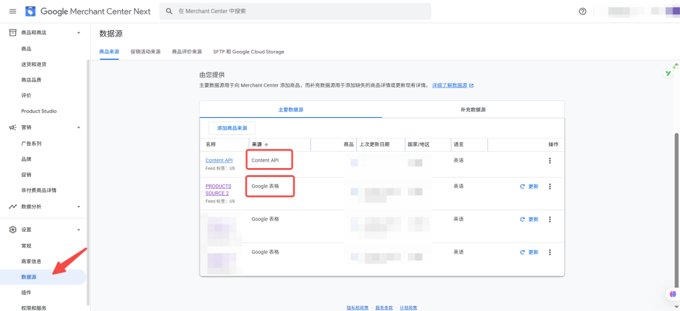Viewport: 680px width, 311px height.
Task: Collapse the 营销 section
Action: (79, 127)
